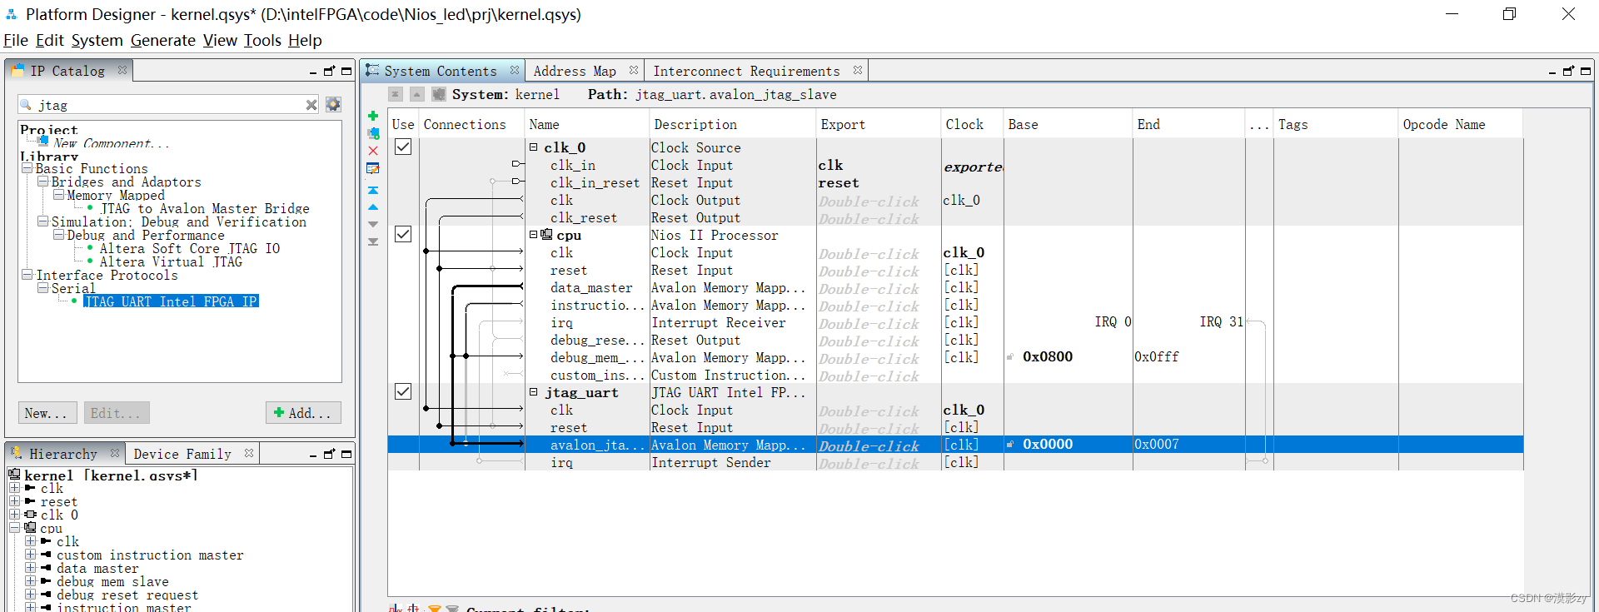Screen dimensions: 1599x612
Task: Expand data master node in Hierarchy
Action: [x=30, y=568]
